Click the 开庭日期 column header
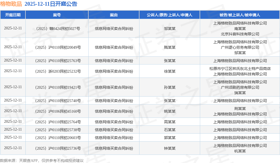This screenshot has height=163, width=280. tap(13, 15)
